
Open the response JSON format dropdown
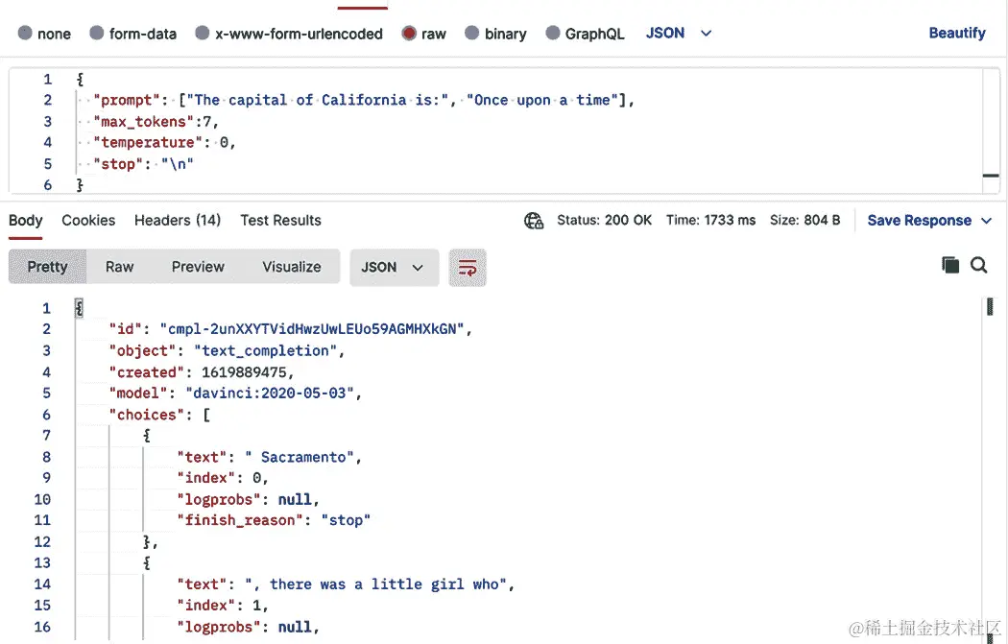coord(394,267)
